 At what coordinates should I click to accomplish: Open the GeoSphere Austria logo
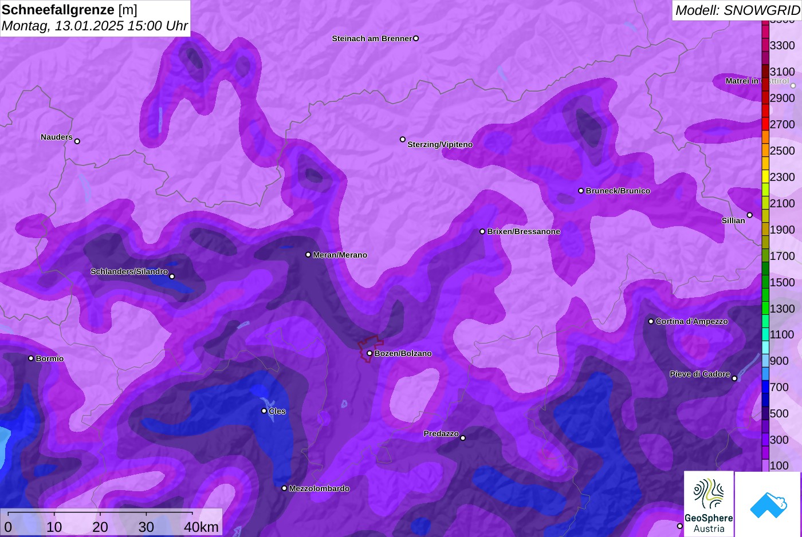coord(709,504)
